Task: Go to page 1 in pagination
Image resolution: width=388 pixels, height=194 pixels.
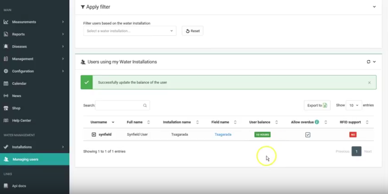Action: point(356,151)
